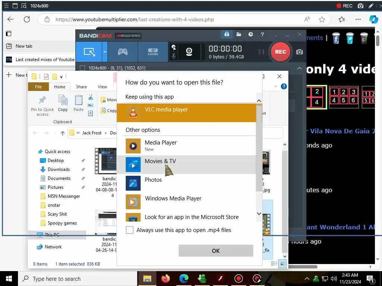The image size is (382, 286).
Task: Select Network in navigation pane
Action: pos(53,247)
